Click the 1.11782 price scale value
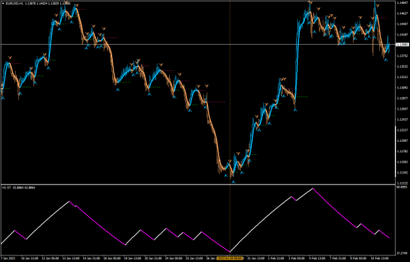410x262 pixels. tap(402, 151)
